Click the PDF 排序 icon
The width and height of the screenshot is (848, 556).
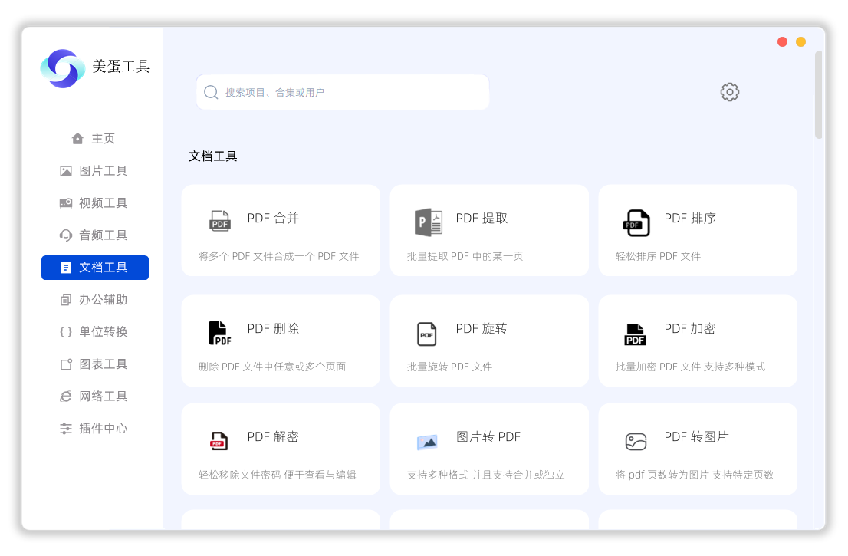click(636, 223)
